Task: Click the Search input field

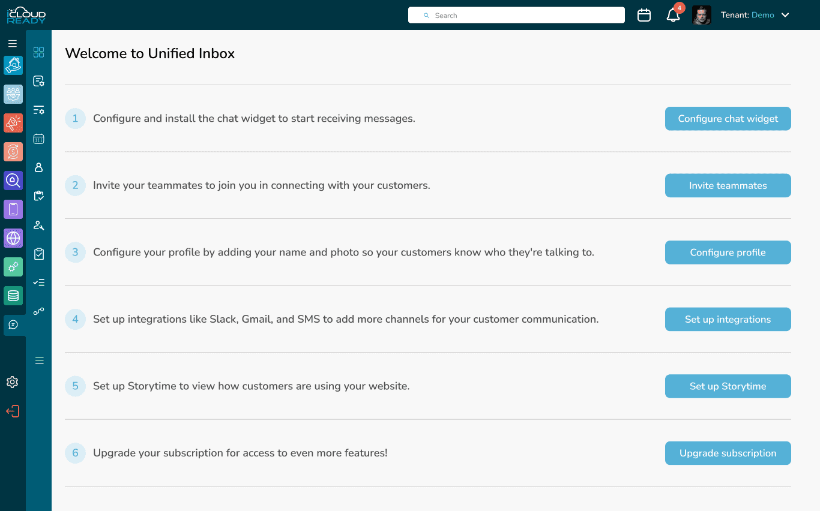Action: pos(516,15)
